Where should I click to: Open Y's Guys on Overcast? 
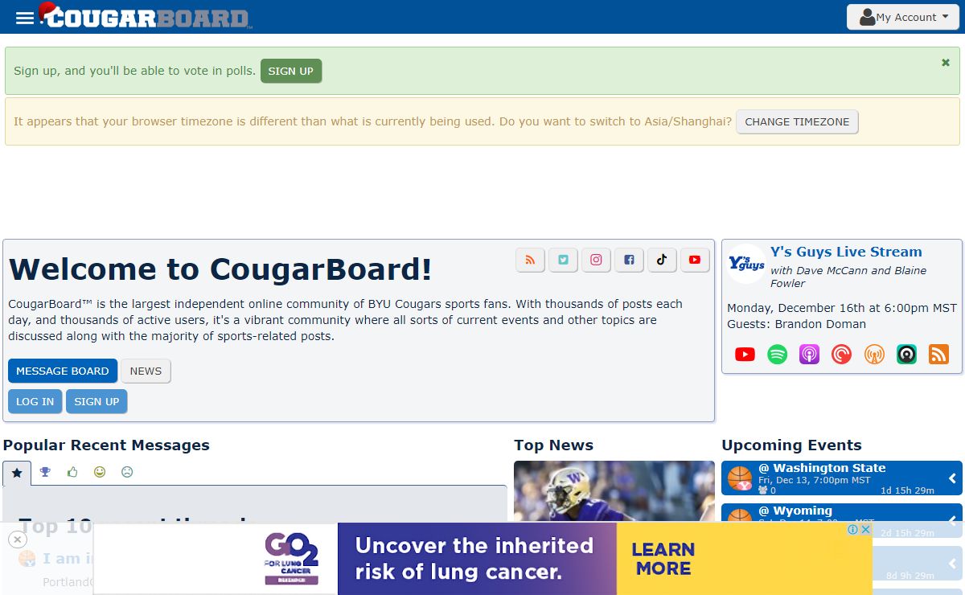874,354
